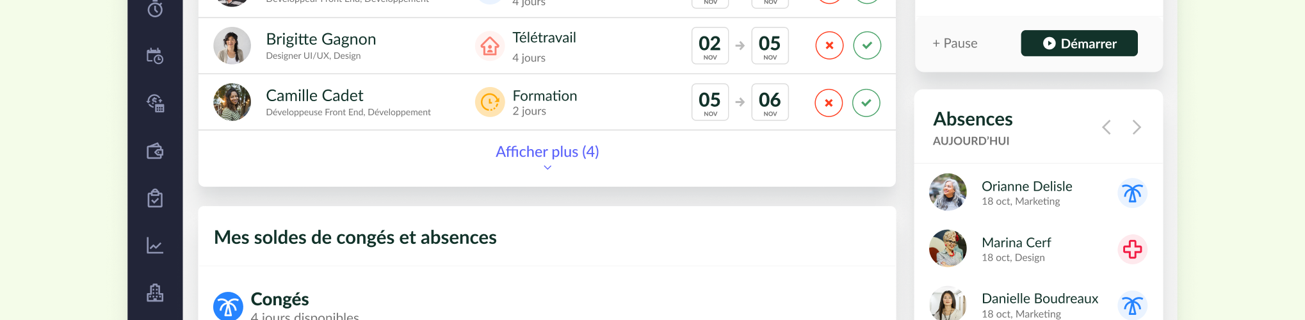Open the wallet icon in sidebar

[x=155, y=151]
